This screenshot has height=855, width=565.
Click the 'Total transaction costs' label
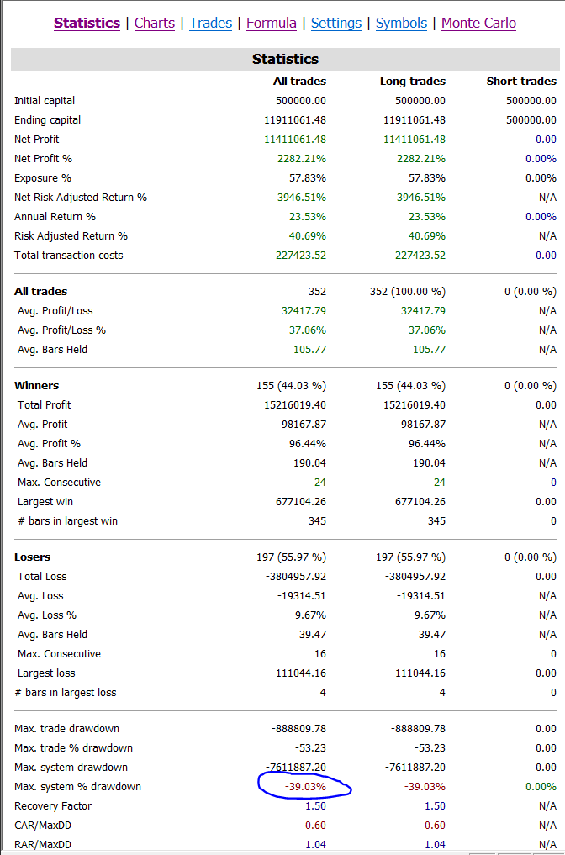(69, 256)
